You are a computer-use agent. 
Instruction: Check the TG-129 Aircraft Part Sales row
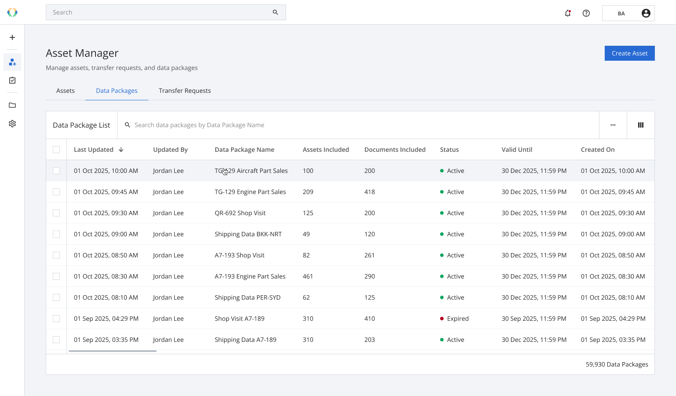coord(56,171)
